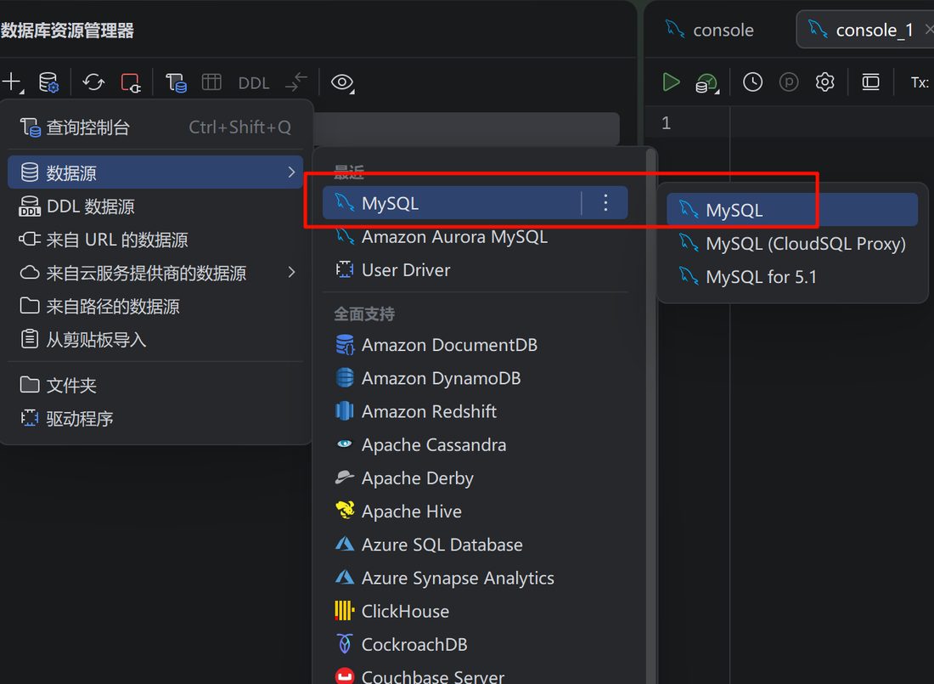This screenshot has height=684, width=934.
Task: Select MySQL in the recent list
Action: (x=451, y=203)
